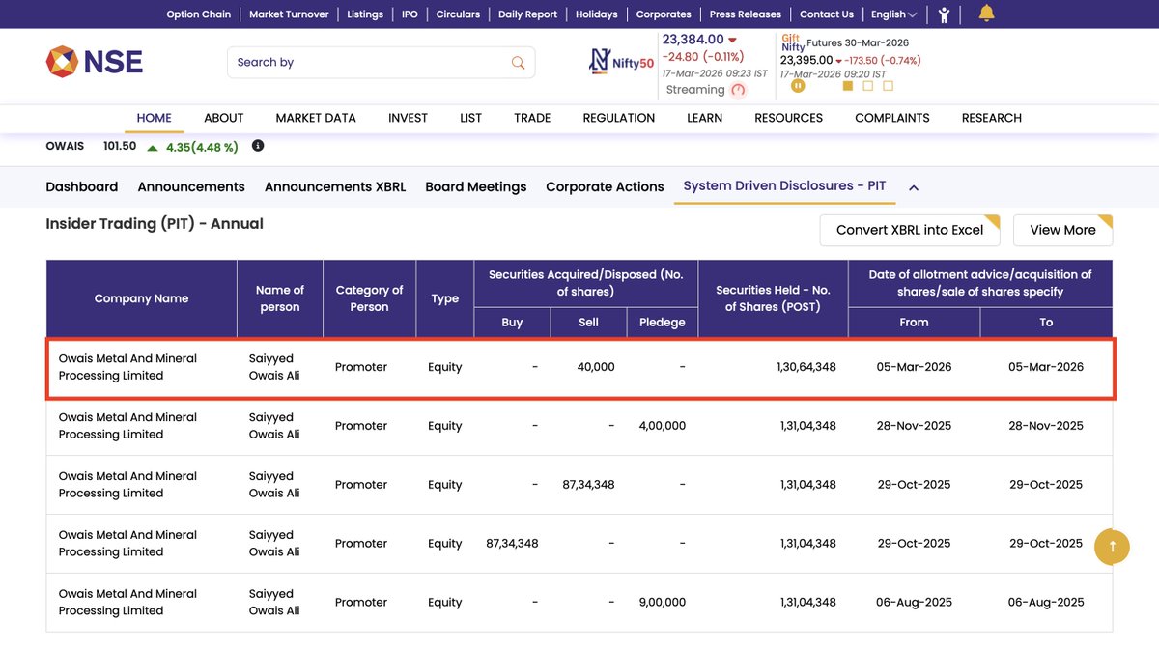The width and height of the screenshot is (1159, 650).
Task: Click the View More button
Action: [x=1062, y=230]
